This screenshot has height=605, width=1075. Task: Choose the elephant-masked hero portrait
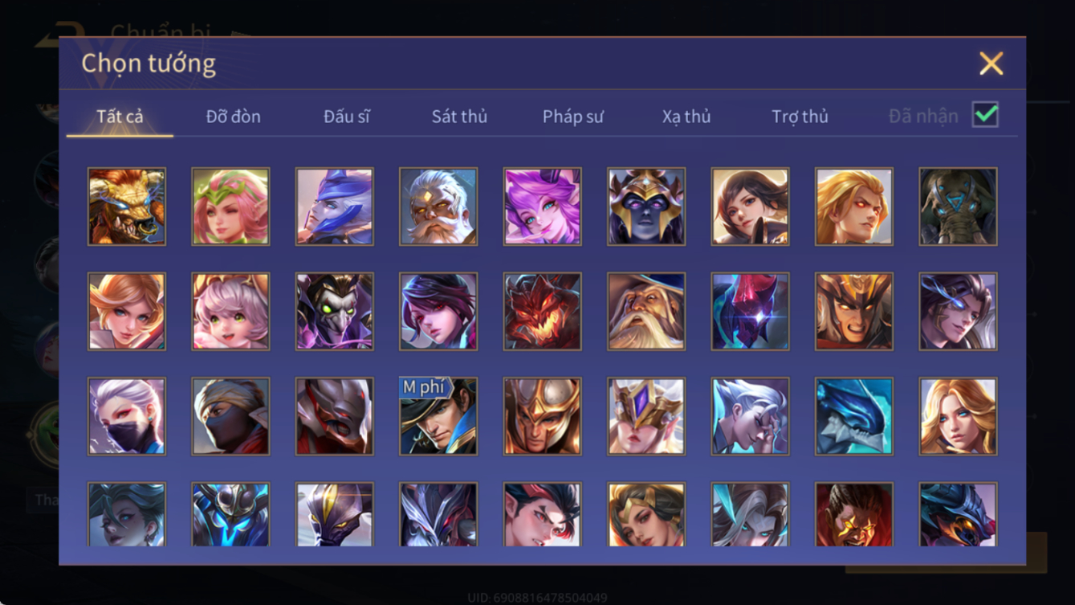click(959, 206)
